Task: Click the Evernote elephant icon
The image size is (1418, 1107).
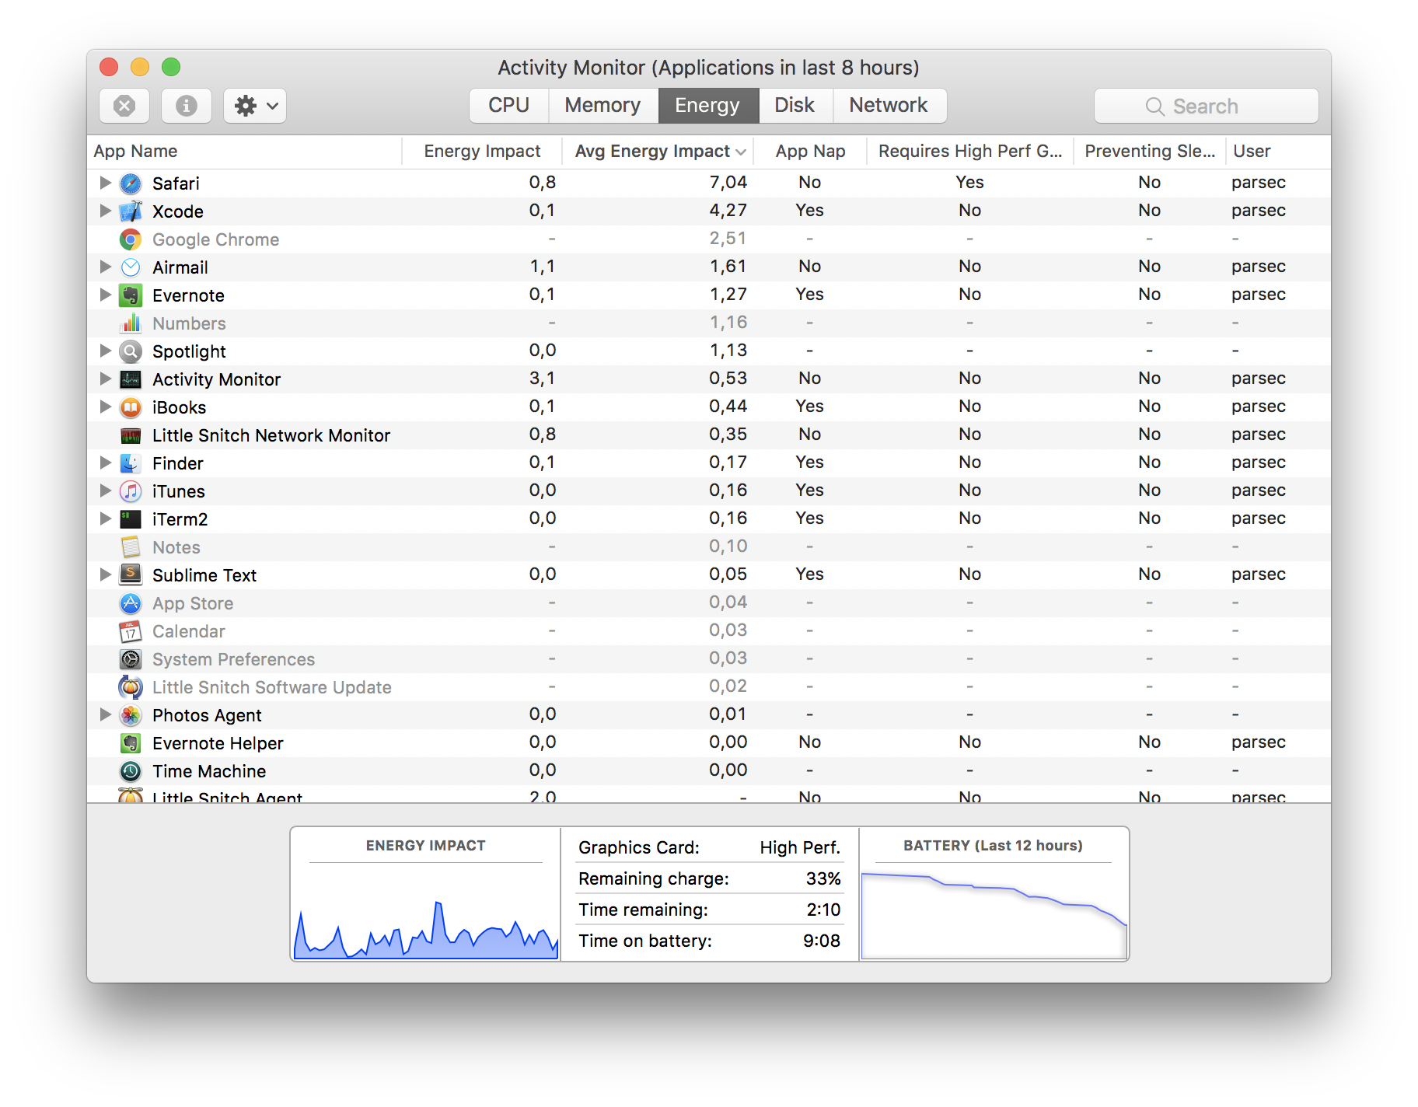Action: [x=131, y=295]
